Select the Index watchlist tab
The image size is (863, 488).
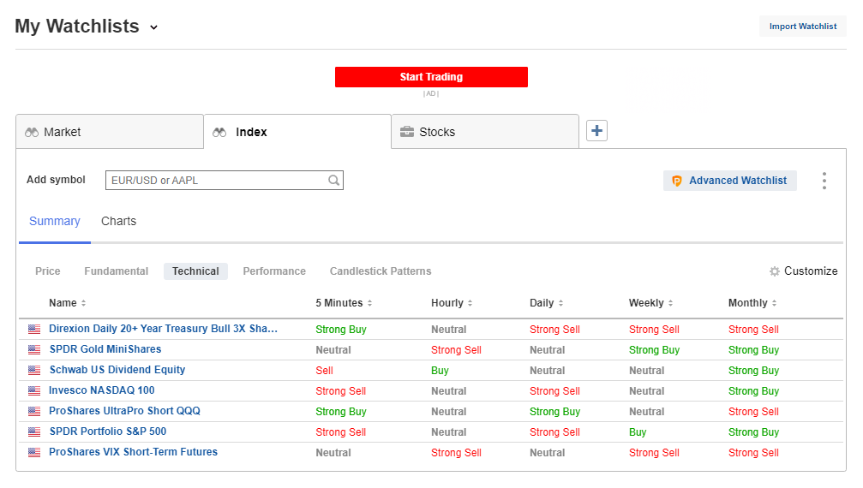[297, 132]
